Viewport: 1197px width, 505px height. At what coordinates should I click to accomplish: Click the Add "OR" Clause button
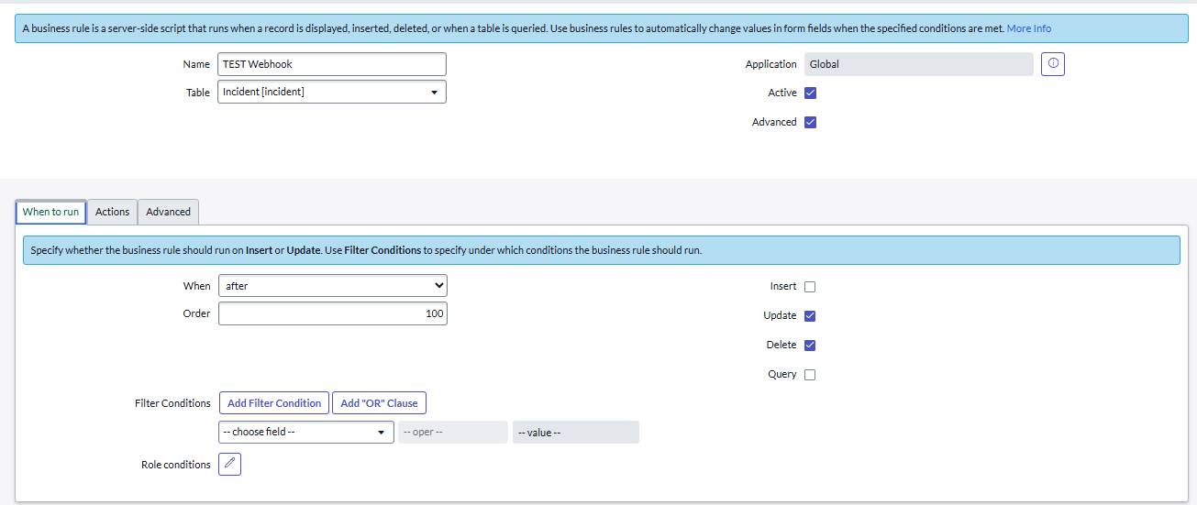coord(379,403)
